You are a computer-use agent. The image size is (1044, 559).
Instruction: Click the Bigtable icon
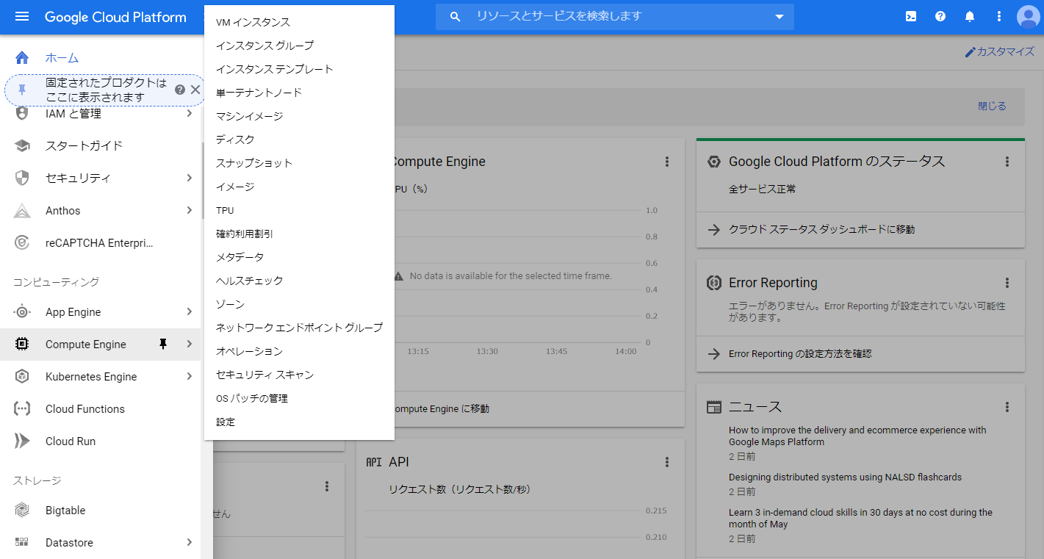tap(22, 511)
